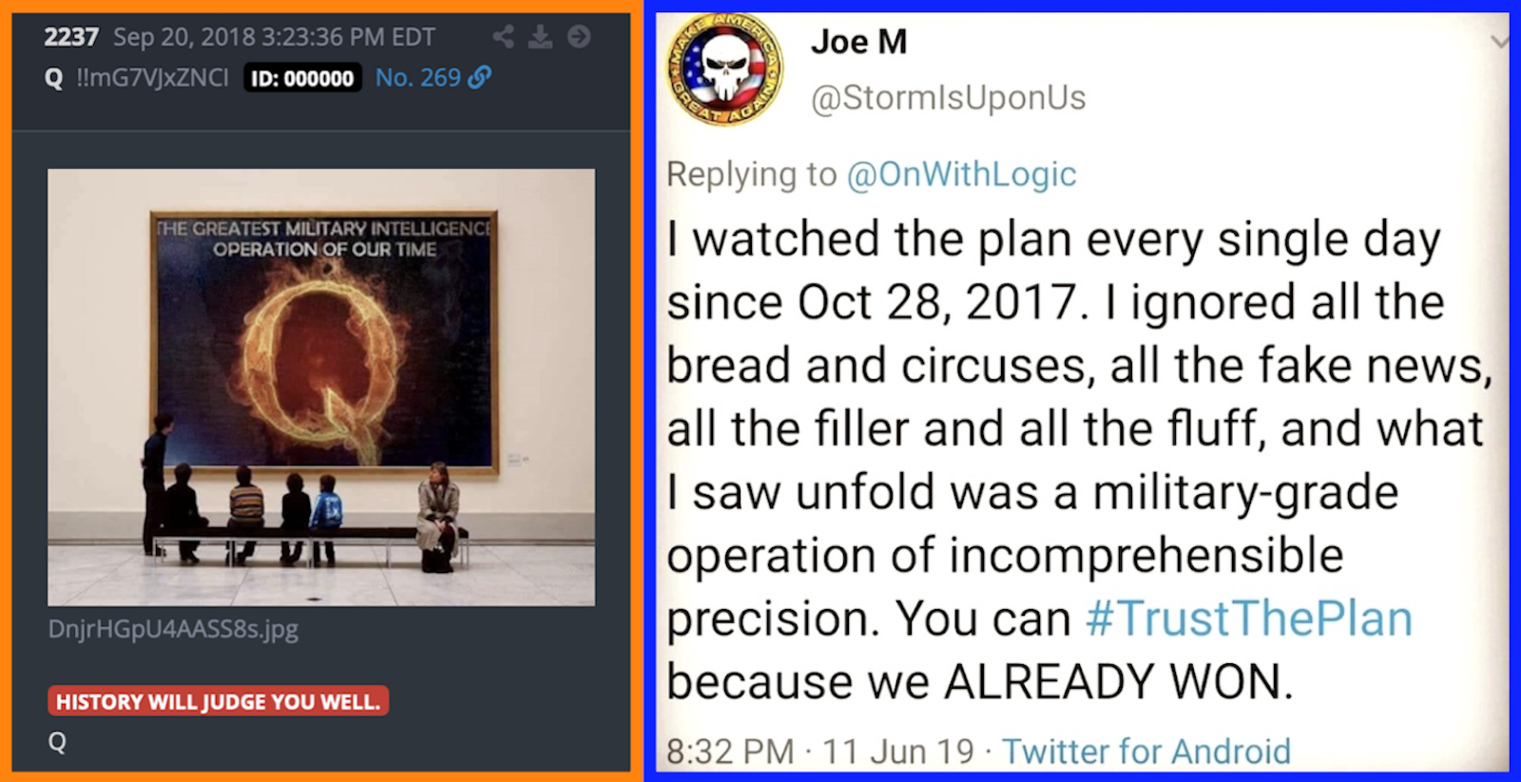Click the download icon on post 2237
1521x782 pixels.
[540, 37]
